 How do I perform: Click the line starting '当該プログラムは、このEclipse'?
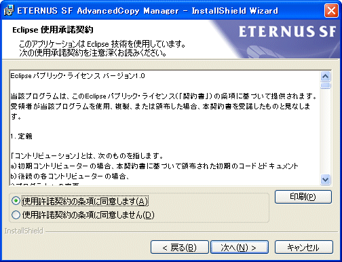(x=164, y=96)
